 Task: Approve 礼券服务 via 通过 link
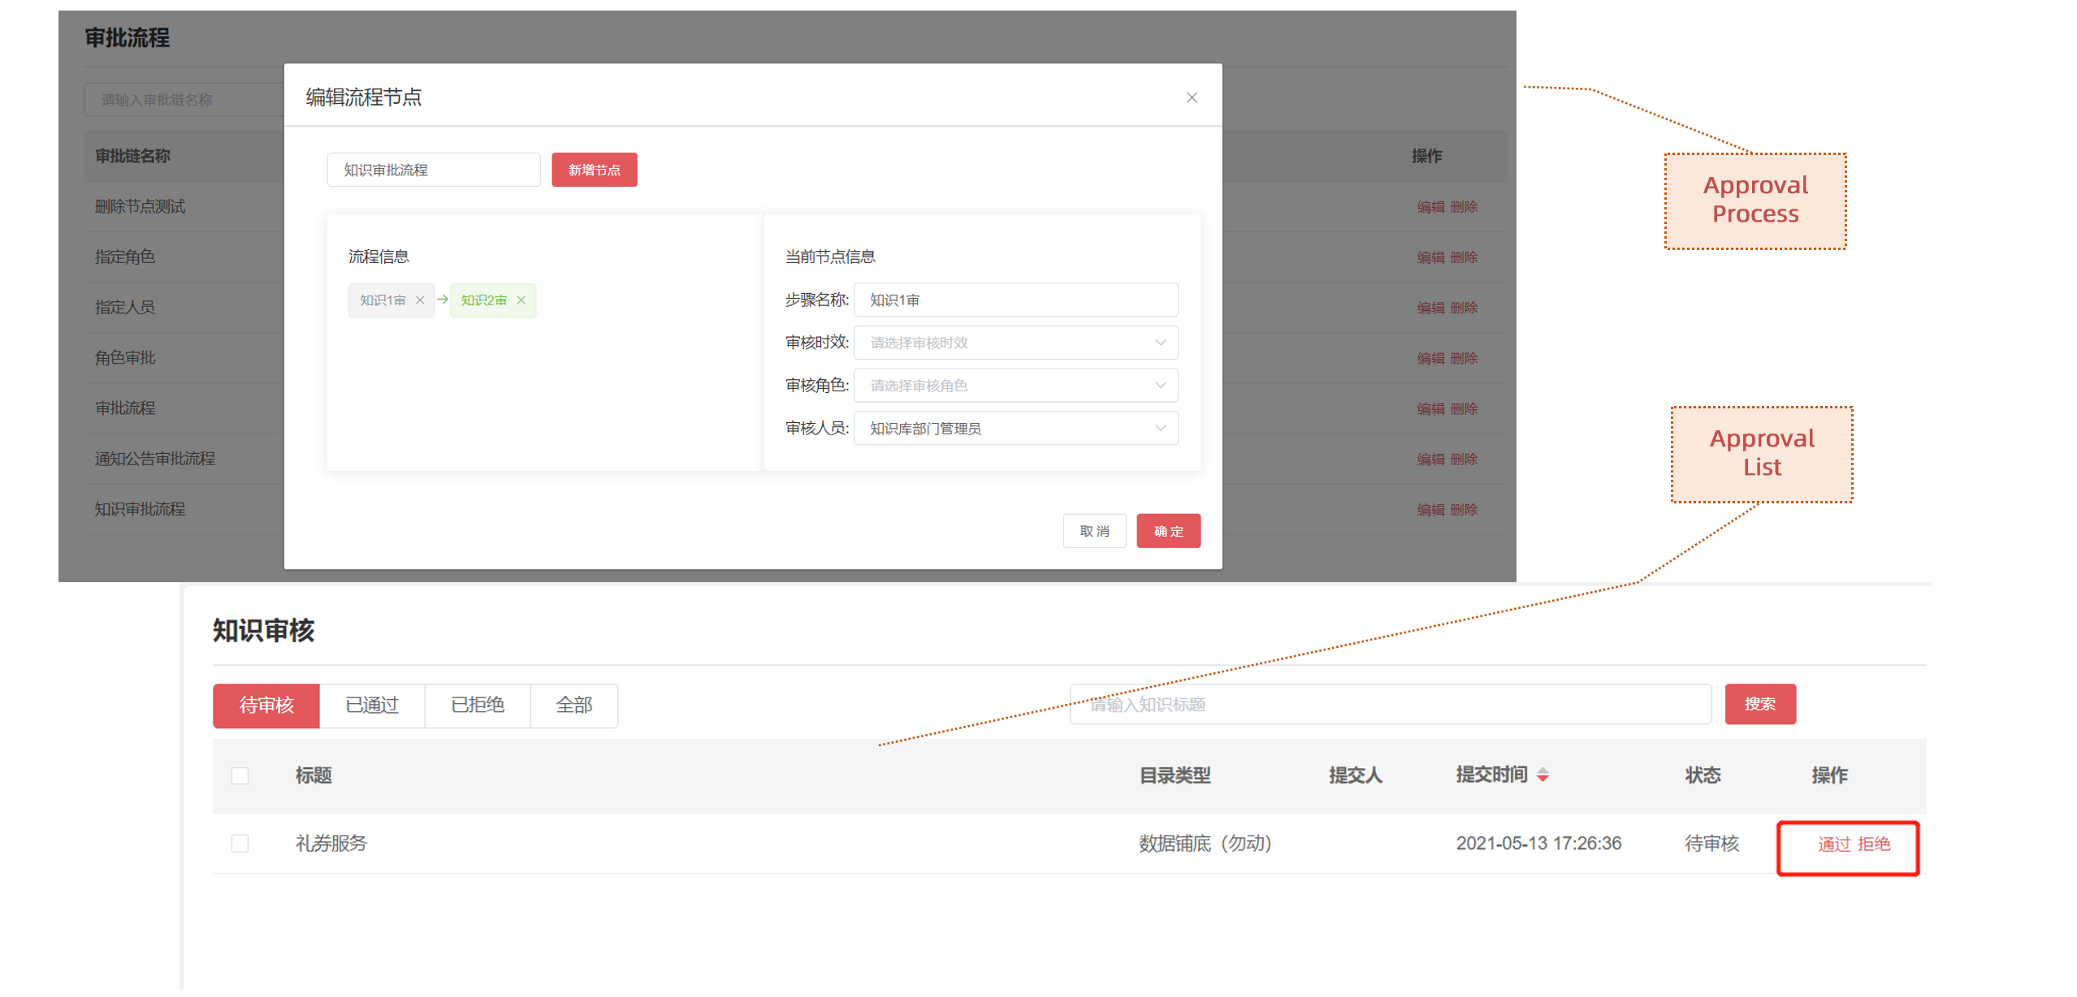tap(1833, 844)
